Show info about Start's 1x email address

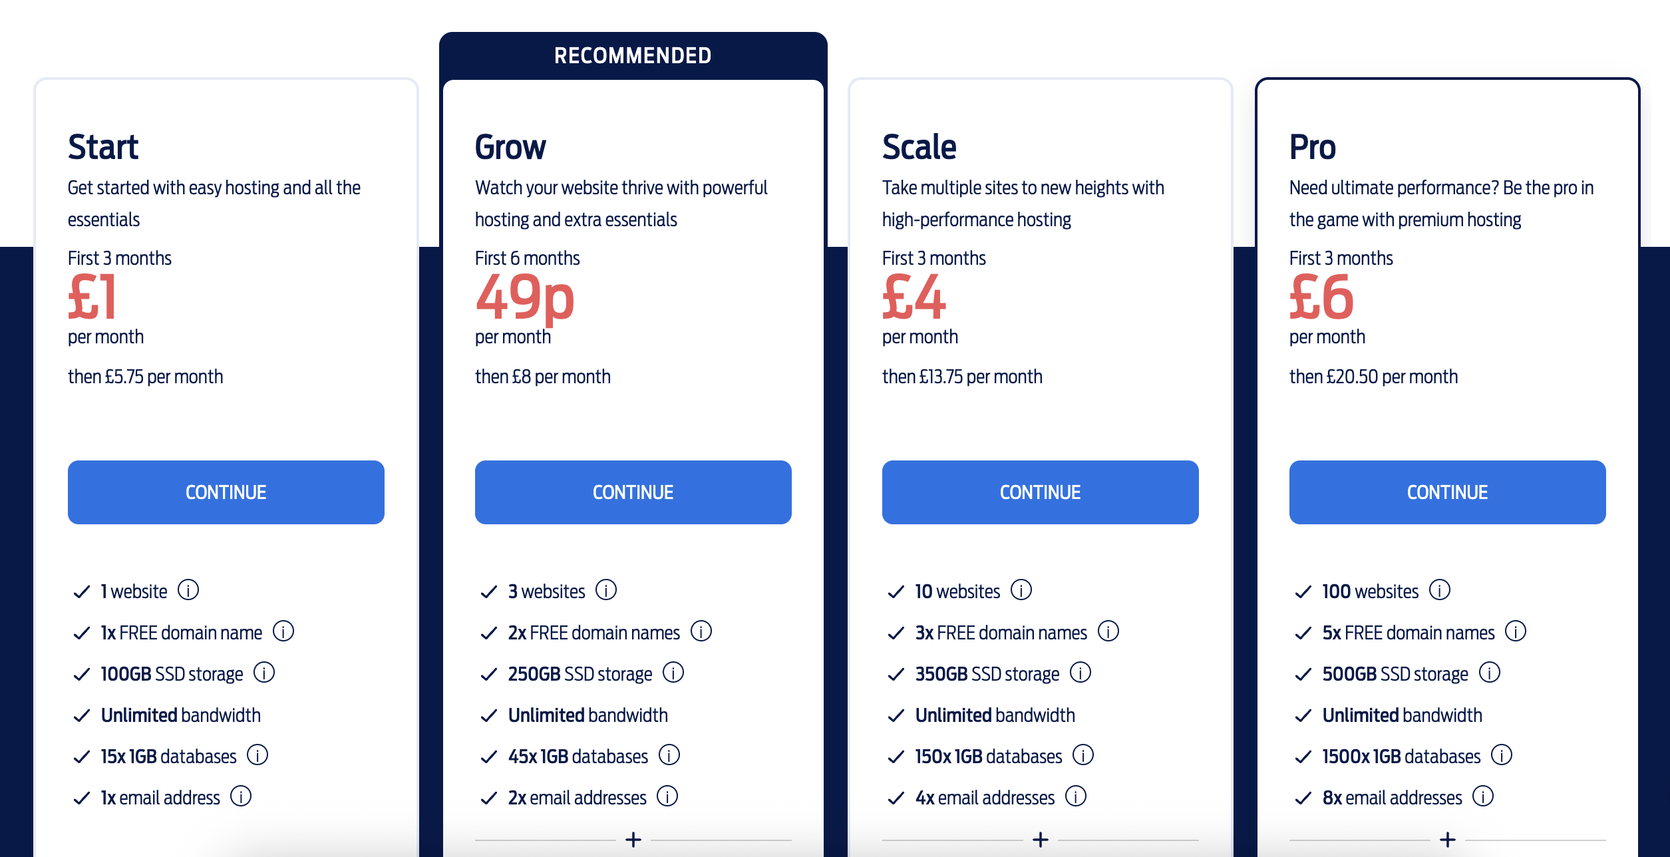click(241, 796)
